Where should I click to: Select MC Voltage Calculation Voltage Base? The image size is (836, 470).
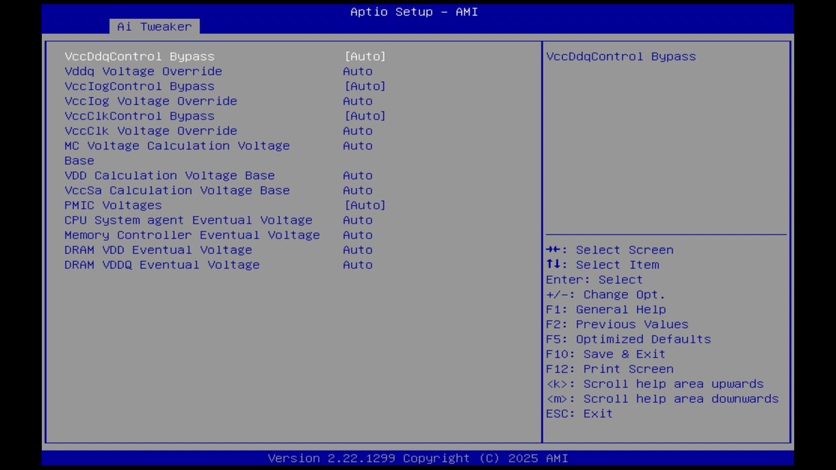(177, 146)
